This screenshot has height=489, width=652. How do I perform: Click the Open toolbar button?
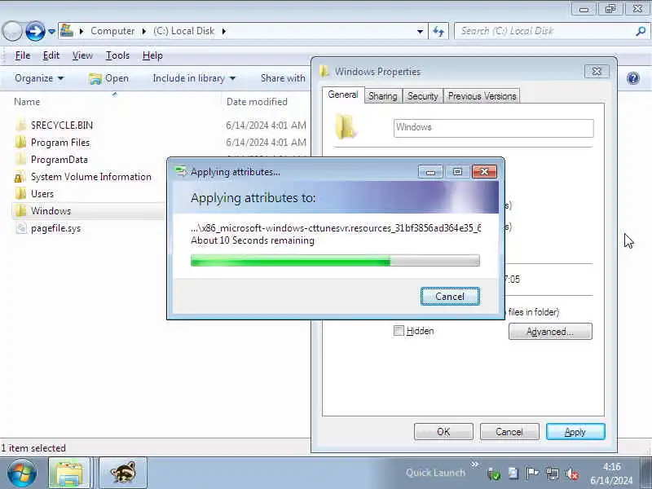point(109,78)
